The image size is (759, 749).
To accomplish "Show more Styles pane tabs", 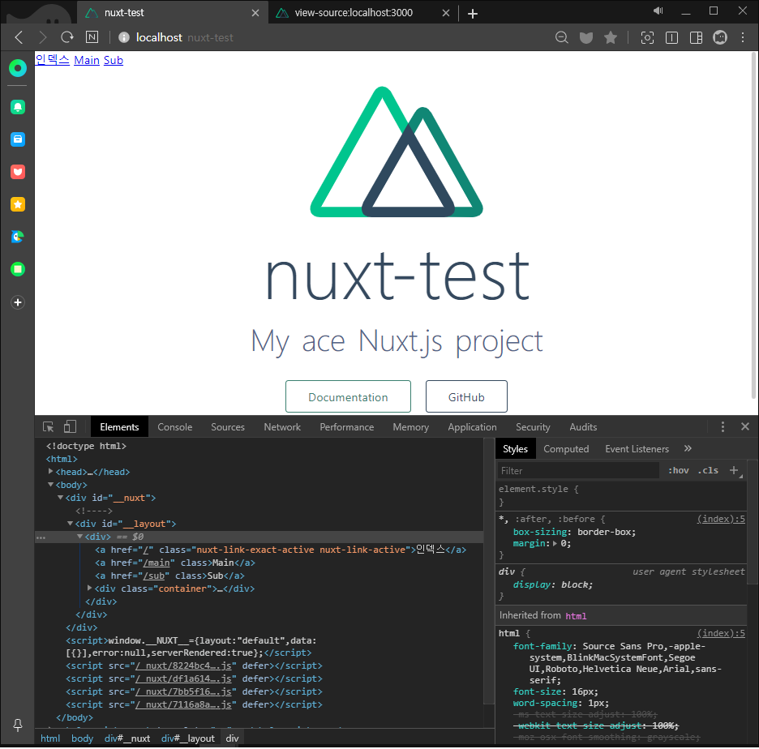I will tap(688, 448).
